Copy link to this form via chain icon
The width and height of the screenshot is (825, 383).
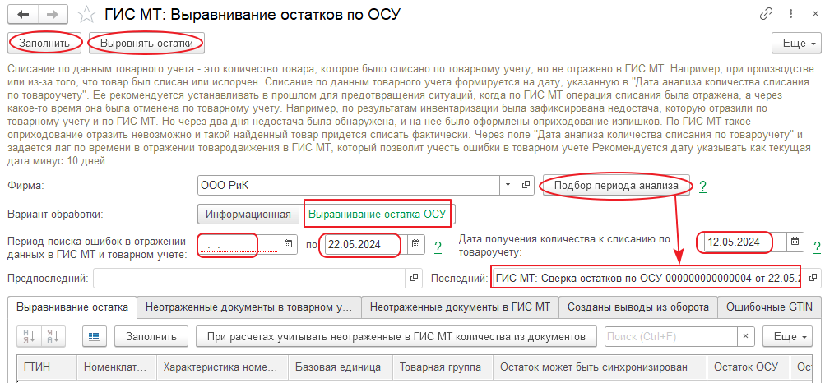point(767,14)
